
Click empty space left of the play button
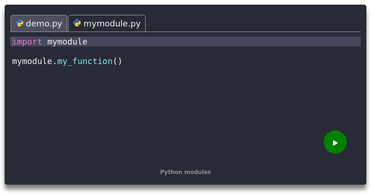(278, 142)
